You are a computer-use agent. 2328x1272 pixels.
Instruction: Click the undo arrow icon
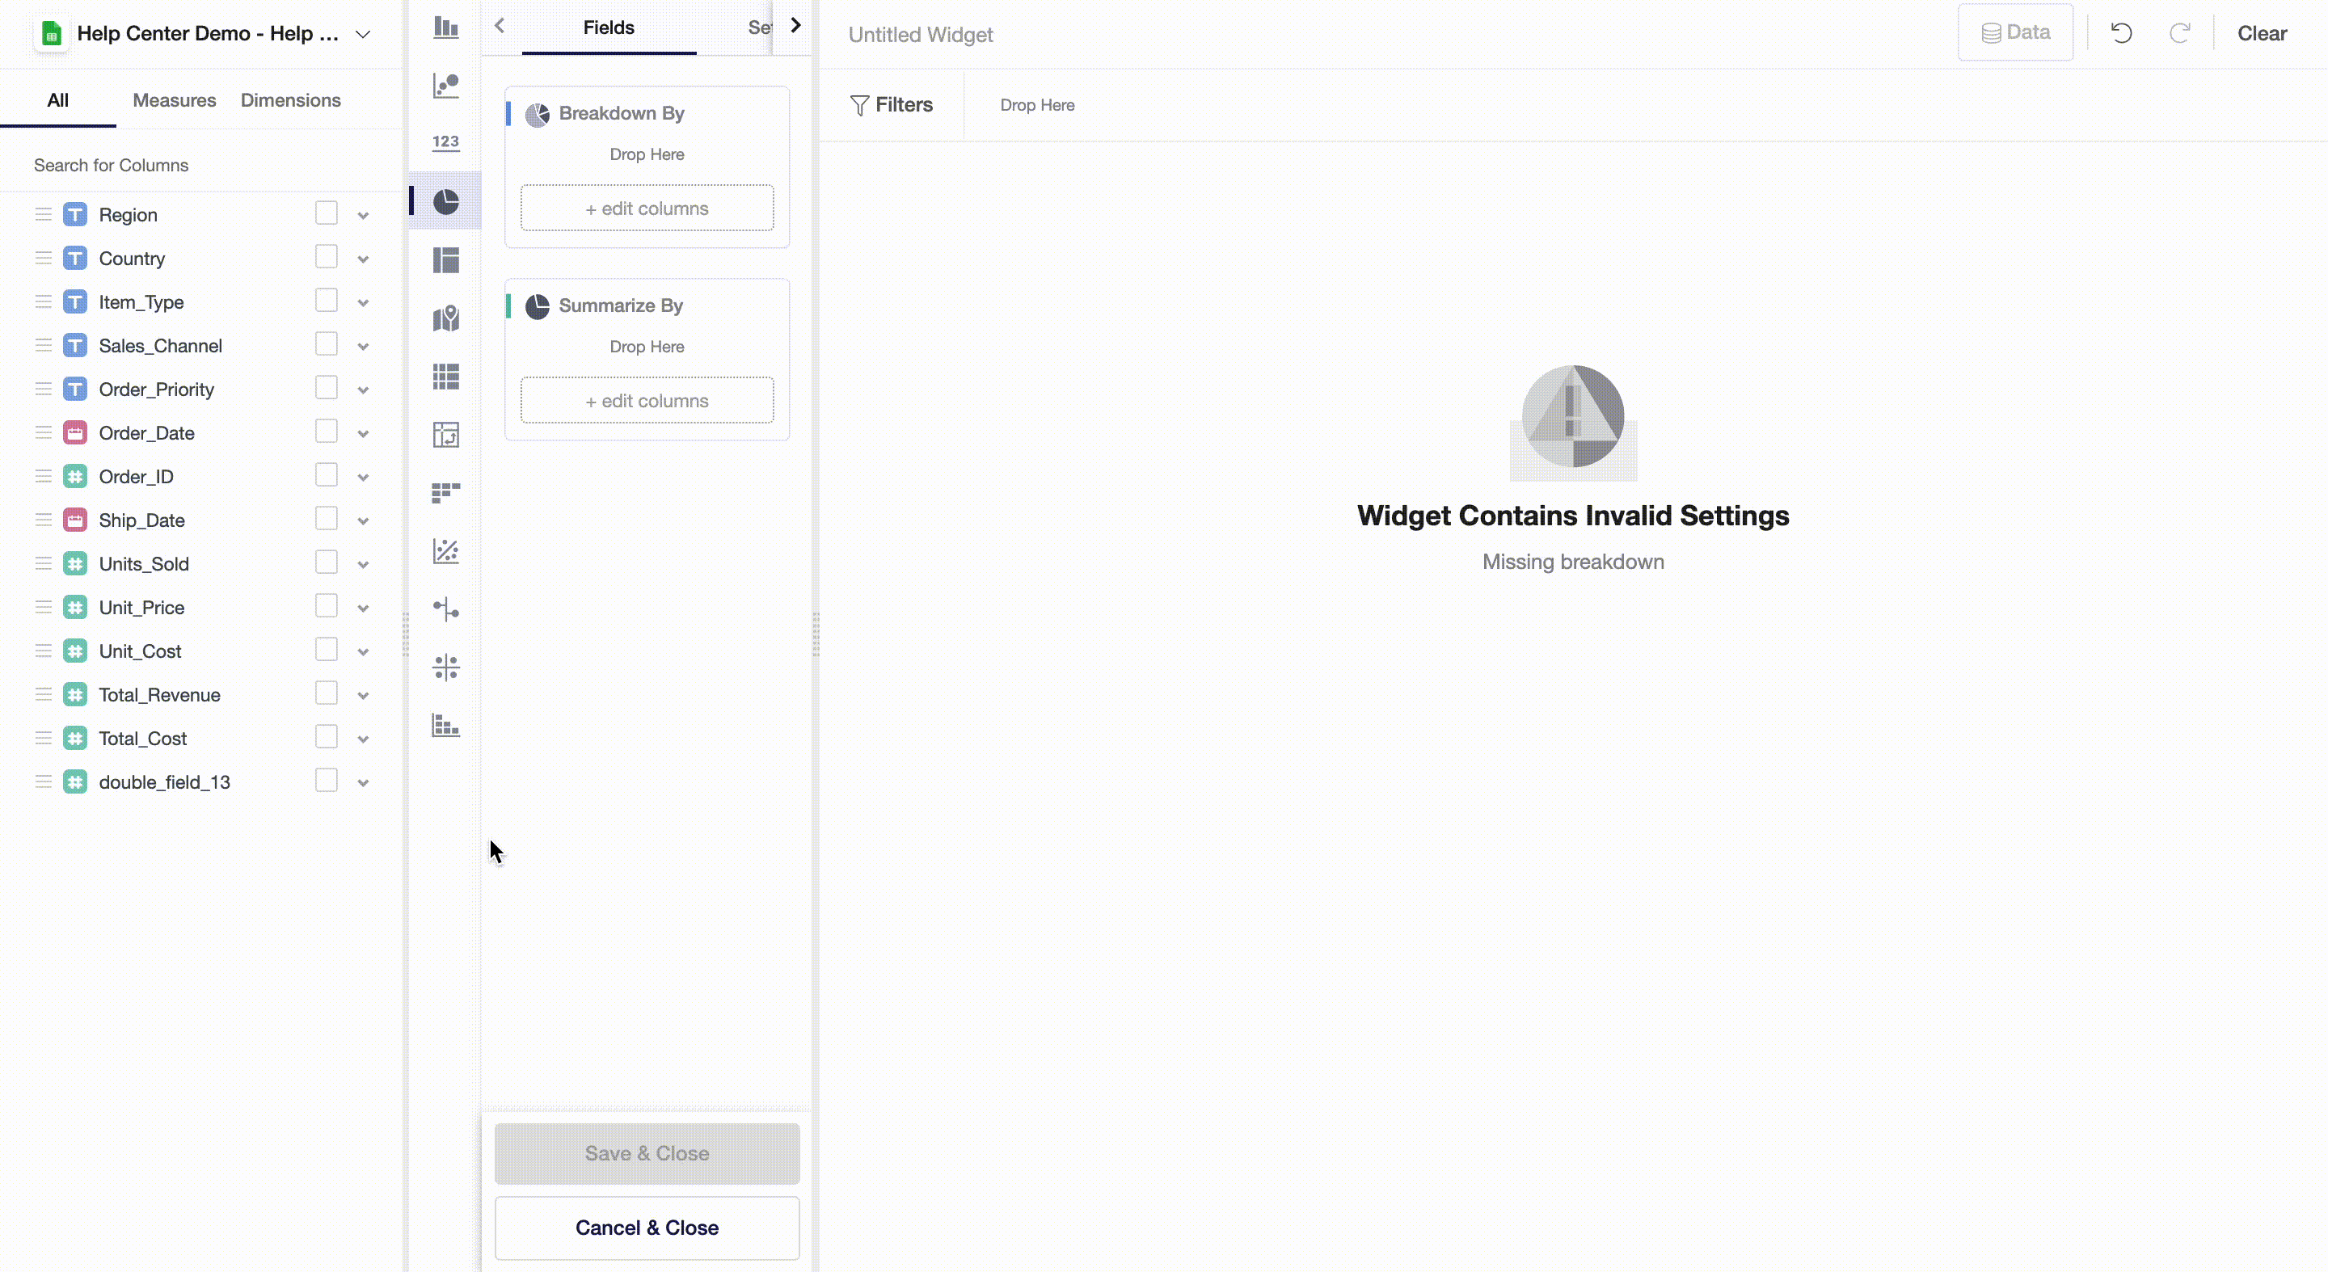2121,33
